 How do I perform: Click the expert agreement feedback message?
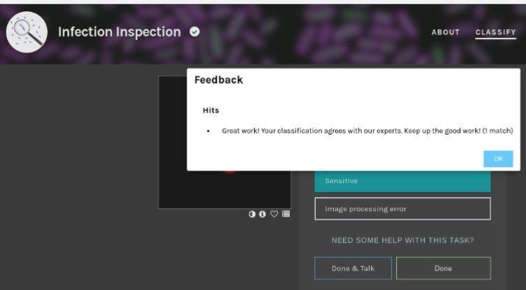(x=367, y=131)
